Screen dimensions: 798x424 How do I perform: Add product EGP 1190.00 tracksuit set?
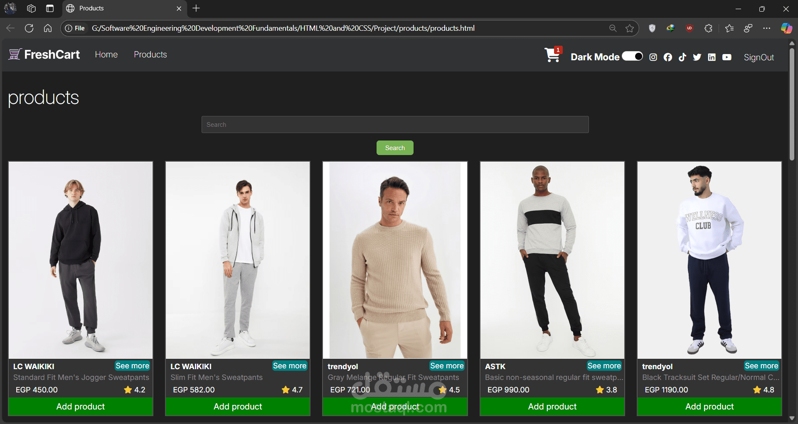pyautogui.click(x=709, y=407)
